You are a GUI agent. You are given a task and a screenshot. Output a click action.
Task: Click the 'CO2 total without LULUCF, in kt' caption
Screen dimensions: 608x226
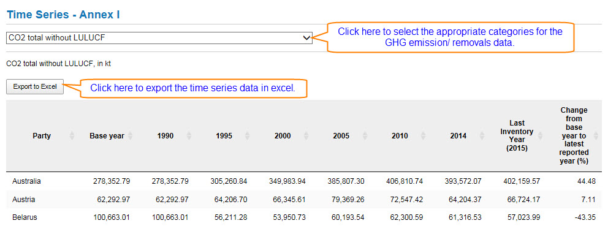pos(59,64)
